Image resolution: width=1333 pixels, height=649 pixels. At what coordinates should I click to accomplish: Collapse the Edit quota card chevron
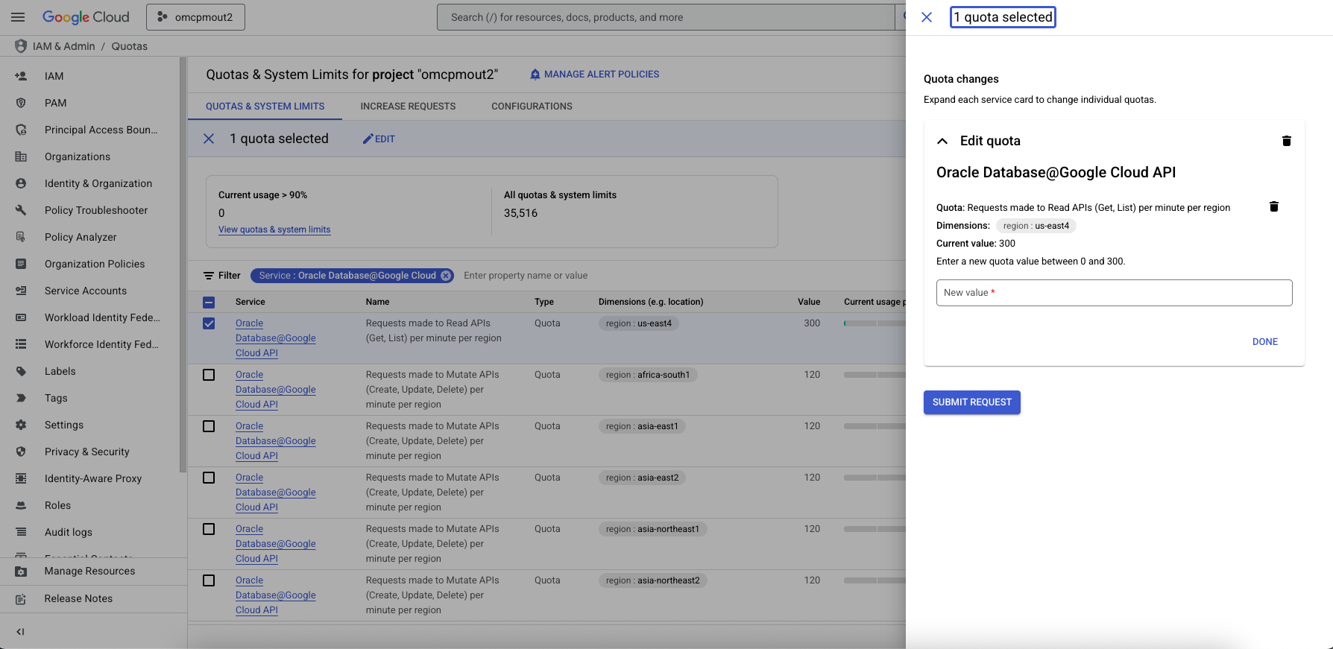point(942,141)
